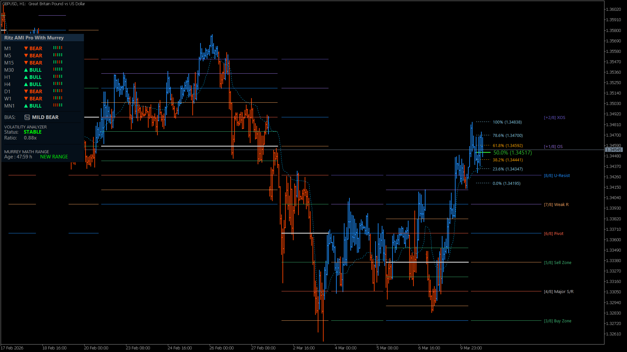Click the [4/8] Major S/R level label
This screenshot has height=352, width=627.
558,292
